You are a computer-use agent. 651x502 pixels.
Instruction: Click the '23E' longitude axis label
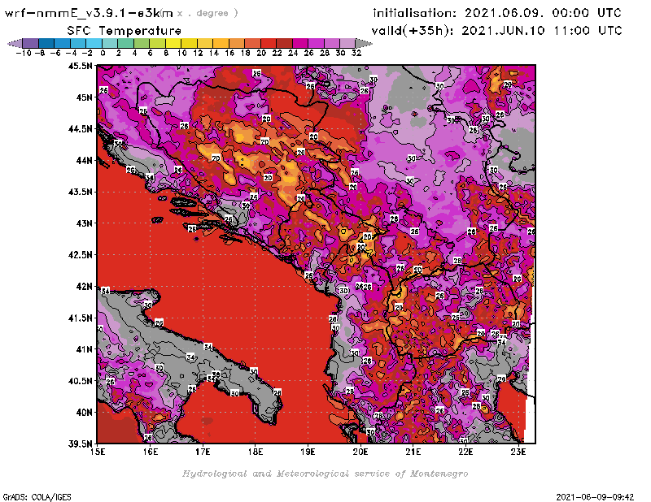pos(518,452)
